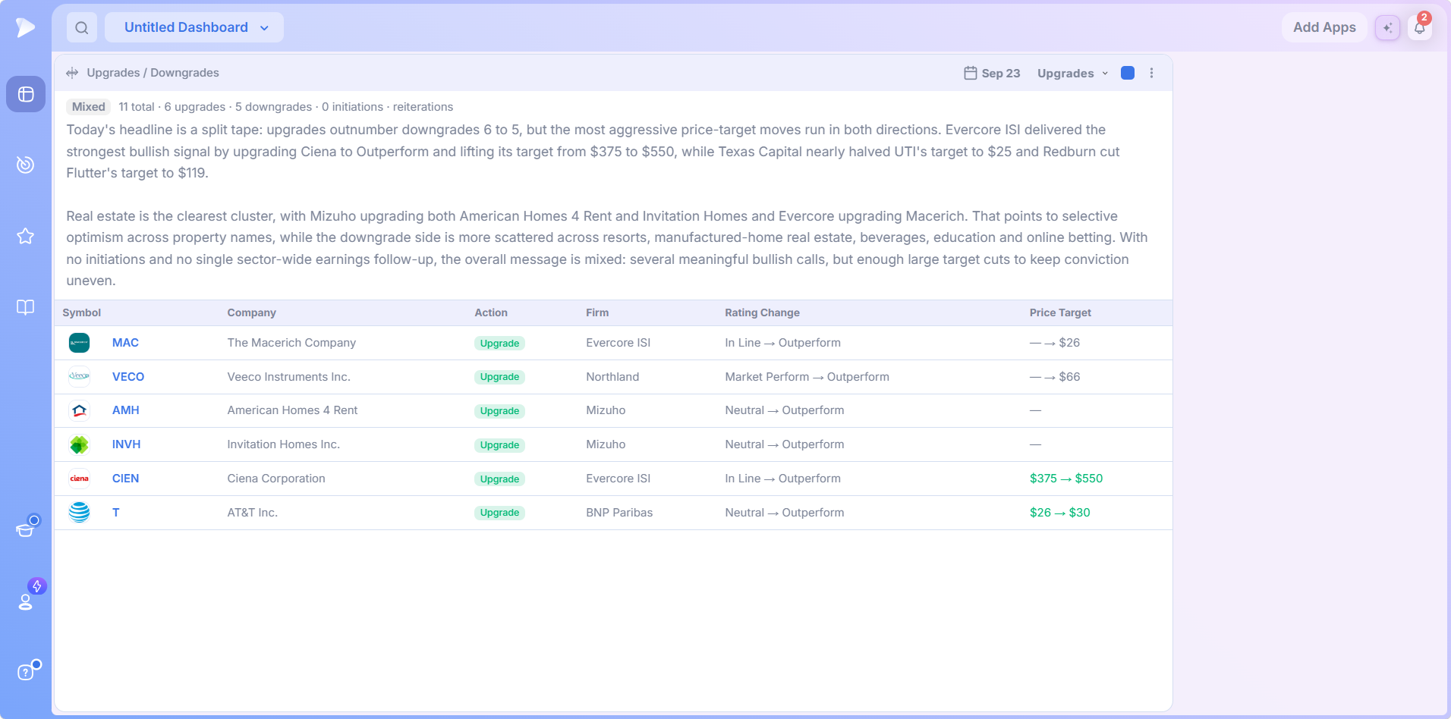This screenshot has height=719, width=1451.
Task: Click the — → $26 price target
Action: click(x=1055, y=343)
